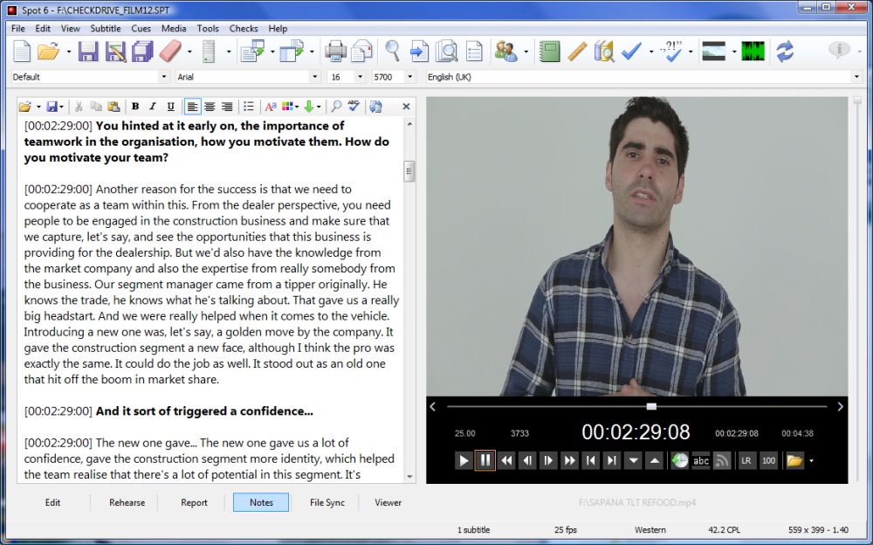The width and height of the screenshot is (873, 545).
Task: Click the blue refresh arrows icon
Action: click(x=785, y=52)
